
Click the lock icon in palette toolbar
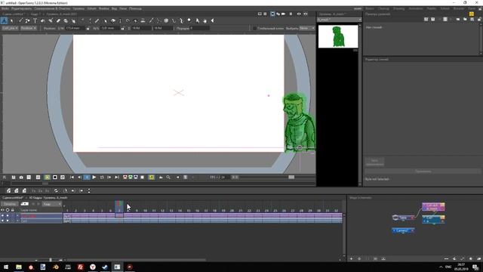[x=479, y=19]
